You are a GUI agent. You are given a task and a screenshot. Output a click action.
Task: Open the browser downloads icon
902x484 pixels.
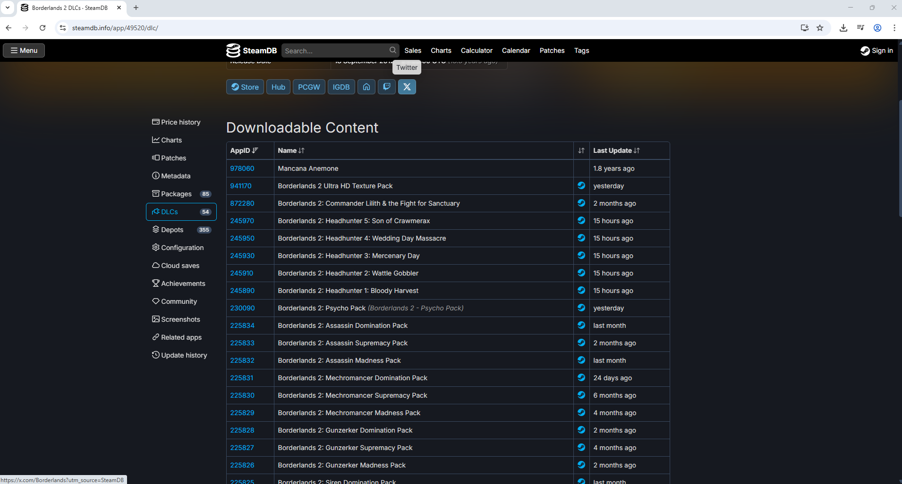pos(843,28)
